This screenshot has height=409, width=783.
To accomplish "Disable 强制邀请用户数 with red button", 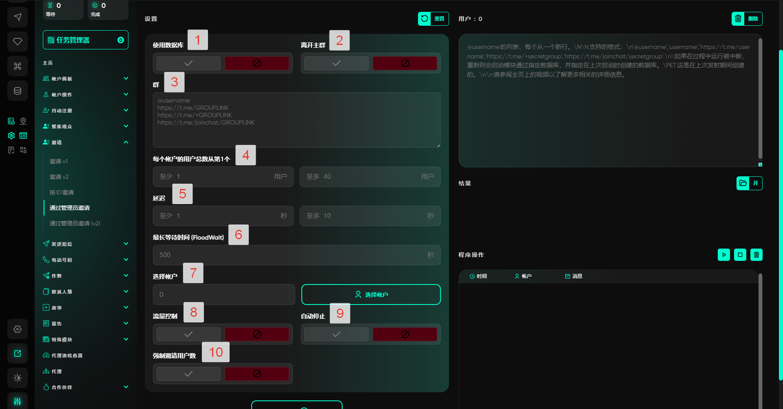I will (257, 374).
